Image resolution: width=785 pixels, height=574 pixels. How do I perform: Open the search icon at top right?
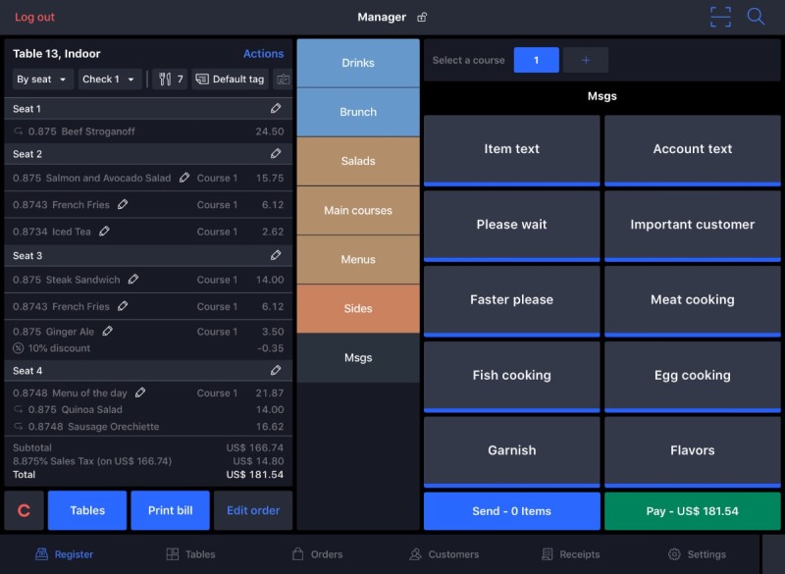click(756, 17)
